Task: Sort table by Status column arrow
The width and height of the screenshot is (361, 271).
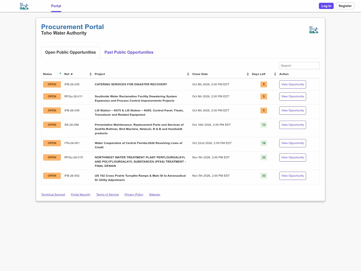Action: [x=60, y=73]
